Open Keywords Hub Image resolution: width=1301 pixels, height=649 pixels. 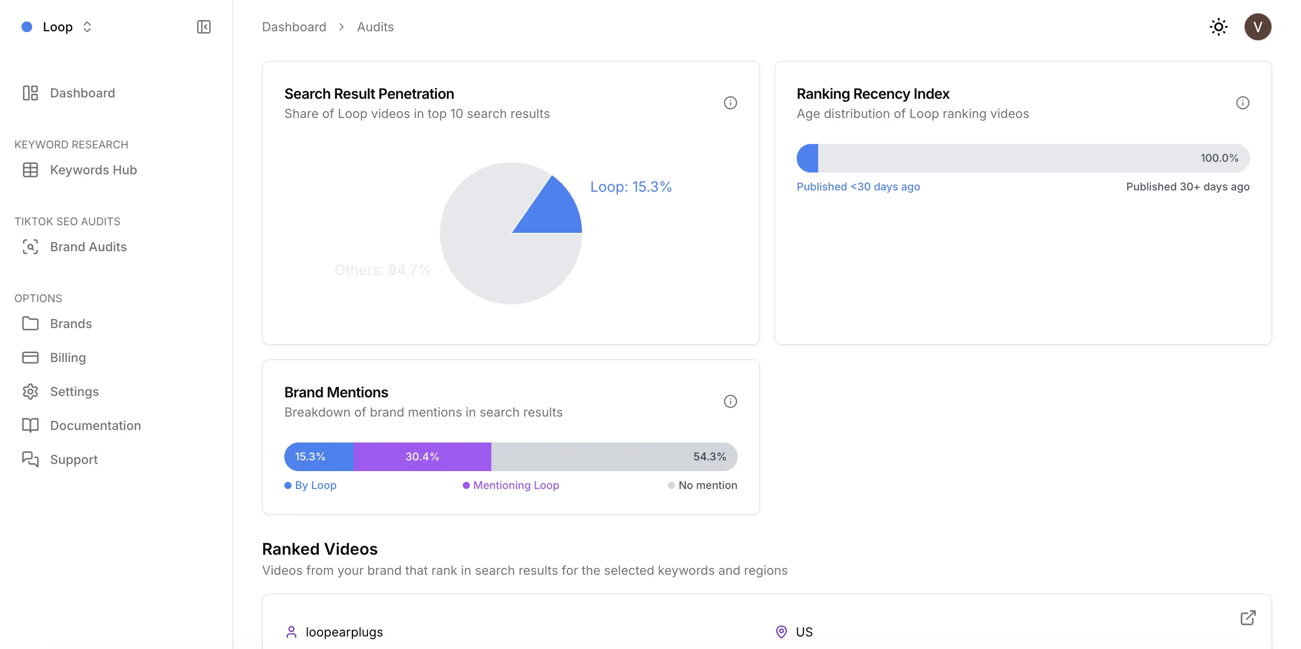coord(93,170)
